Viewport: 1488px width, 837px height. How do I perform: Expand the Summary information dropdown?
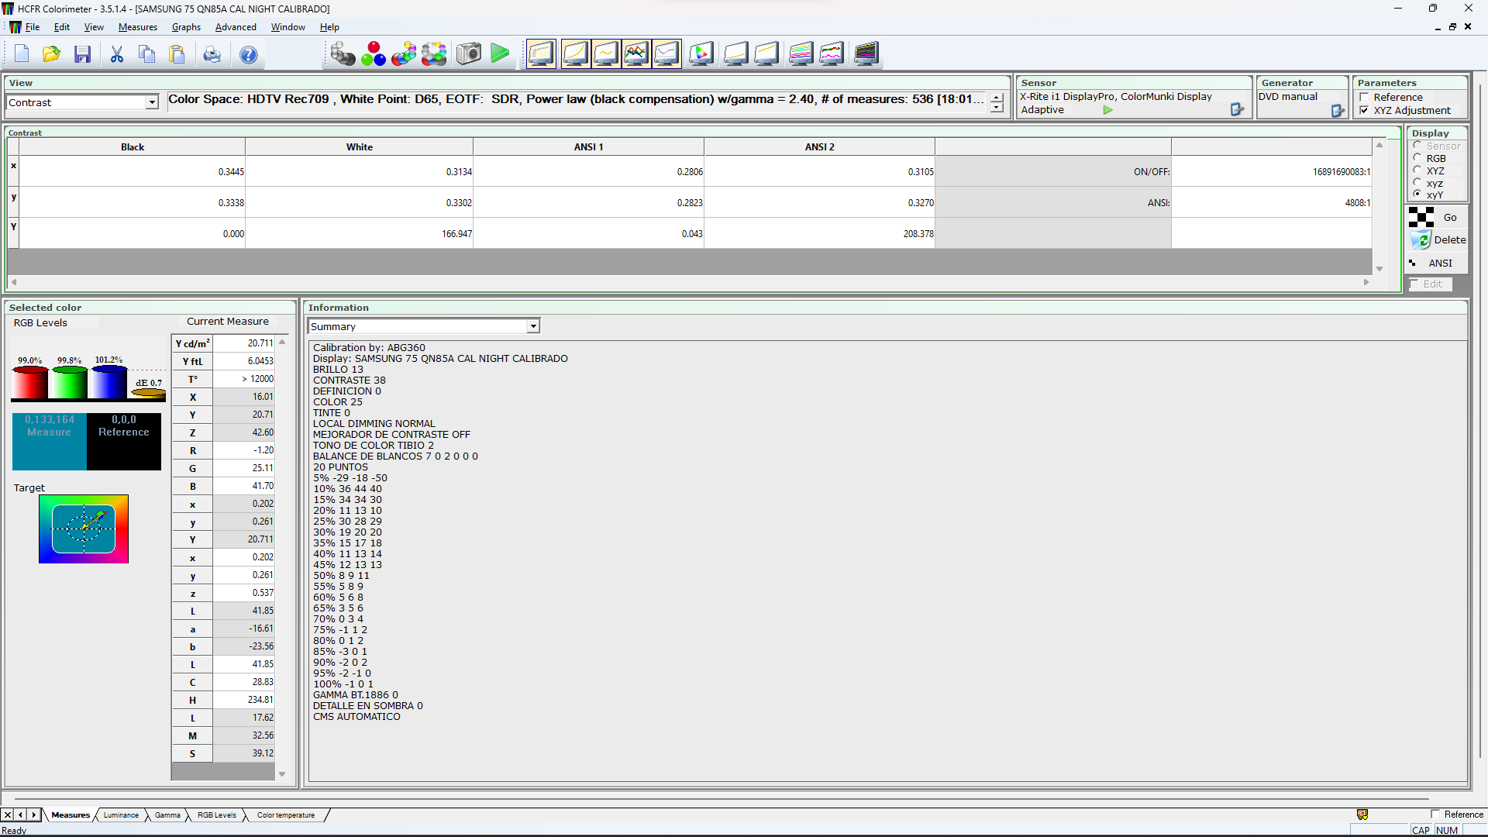[x=533, y=327]
